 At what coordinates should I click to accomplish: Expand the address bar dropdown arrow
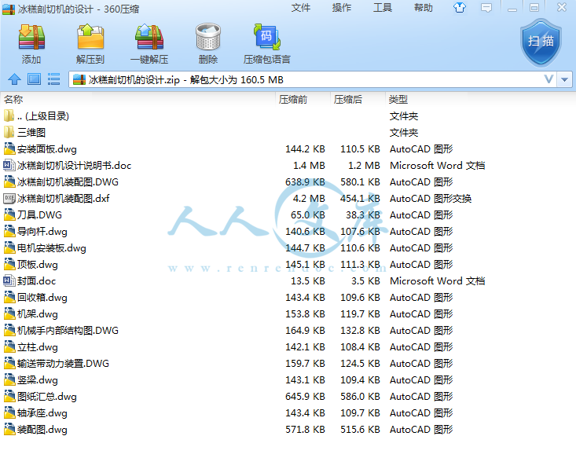click(565, 79)
